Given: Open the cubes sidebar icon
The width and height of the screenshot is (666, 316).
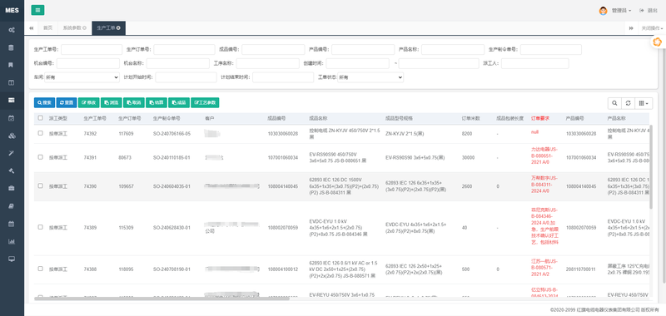Looking at the screenshot, I should (12, 136).
